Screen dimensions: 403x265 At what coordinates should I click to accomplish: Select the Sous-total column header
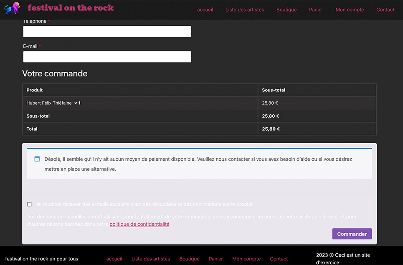point(317,90)
